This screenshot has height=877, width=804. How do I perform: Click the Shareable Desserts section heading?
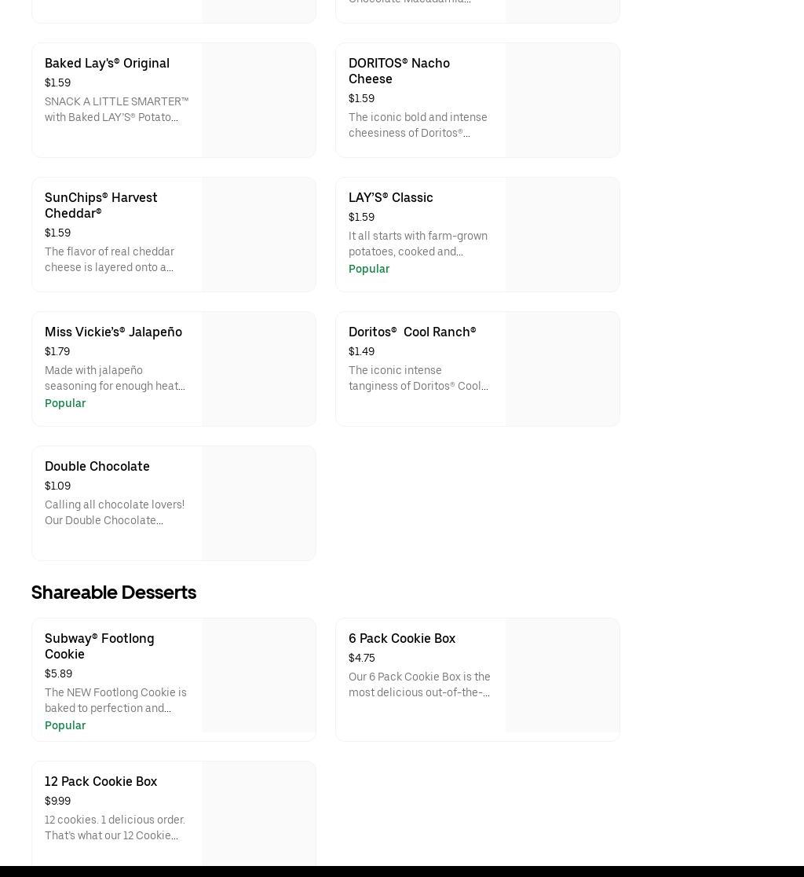point(114,593)
